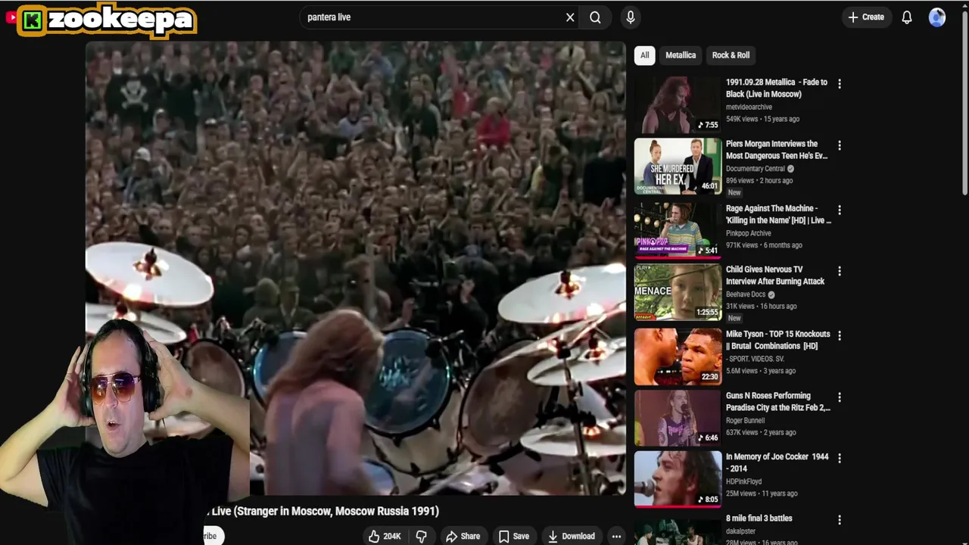Click the magnifier search button

pos(595,17)
